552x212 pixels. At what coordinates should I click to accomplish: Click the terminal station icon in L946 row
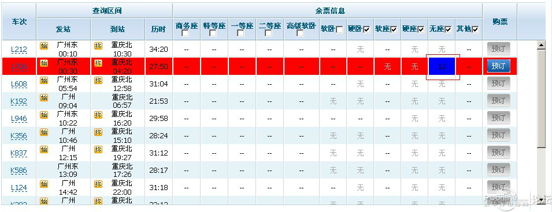coord(98,115)
